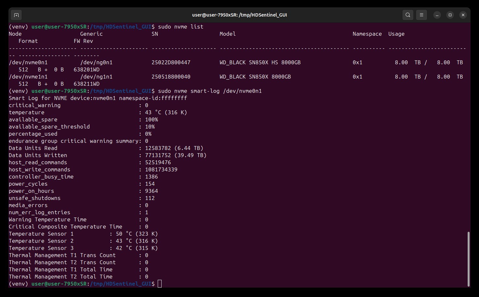The image size is (479, 297).
Task: Click the 'sudo nvme list' command text
Action: [x=181, y=27]
